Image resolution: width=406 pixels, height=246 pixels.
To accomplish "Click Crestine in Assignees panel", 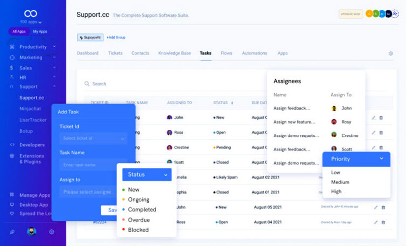I will click(x=350, y=135).
